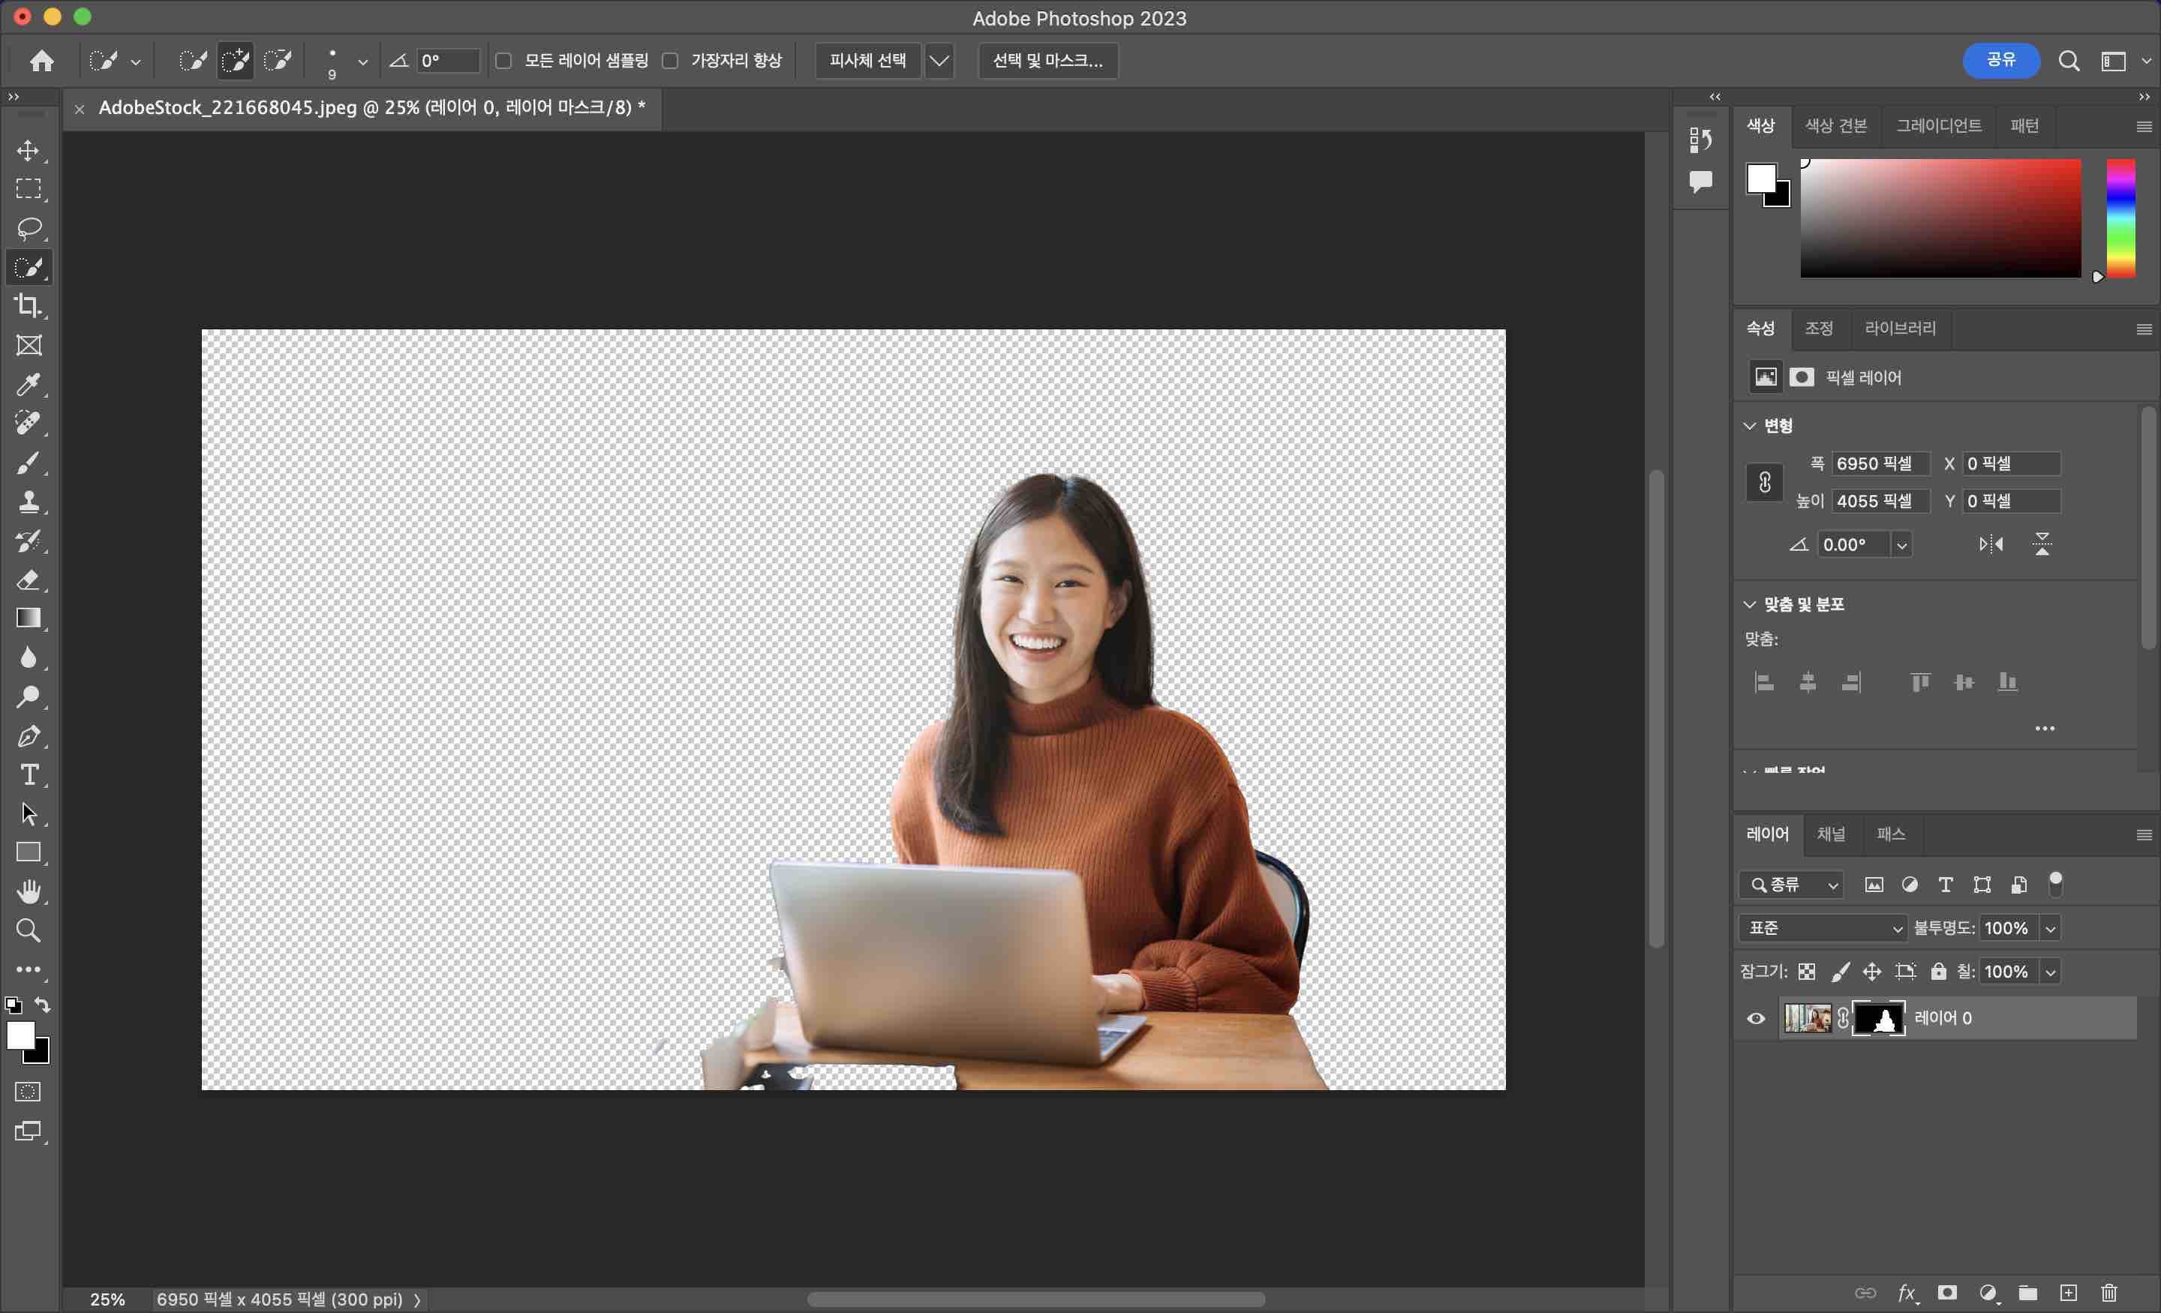Screen dimensions: 2161x1313
Task: Click the rainbow hue slider strip
Action: point(2120,218)
